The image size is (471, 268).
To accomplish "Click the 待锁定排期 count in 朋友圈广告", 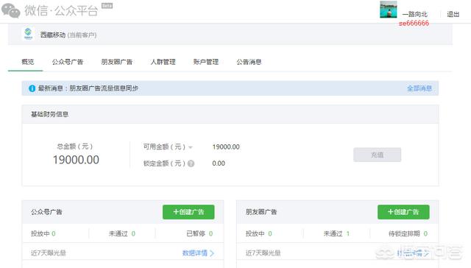I will click(x=425, y=233).
